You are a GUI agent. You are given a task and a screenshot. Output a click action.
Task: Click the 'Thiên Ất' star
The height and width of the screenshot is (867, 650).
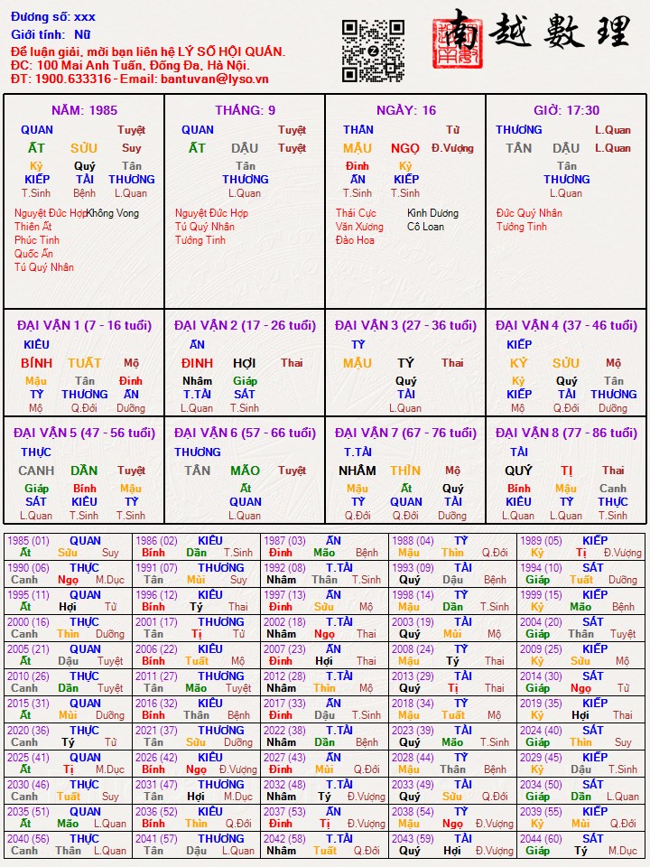point(33,226)
